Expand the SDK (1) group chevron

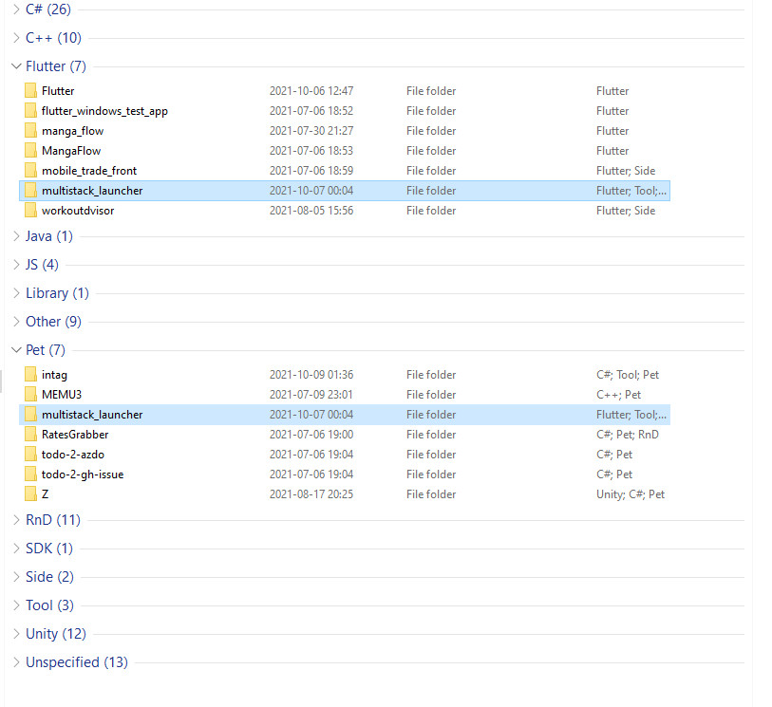(x=16, y=549)
